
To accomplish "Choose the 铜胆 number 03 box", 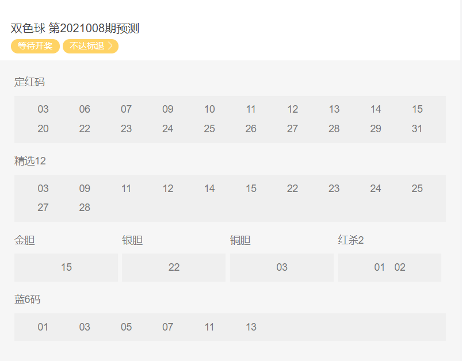I will coord(281,267).
